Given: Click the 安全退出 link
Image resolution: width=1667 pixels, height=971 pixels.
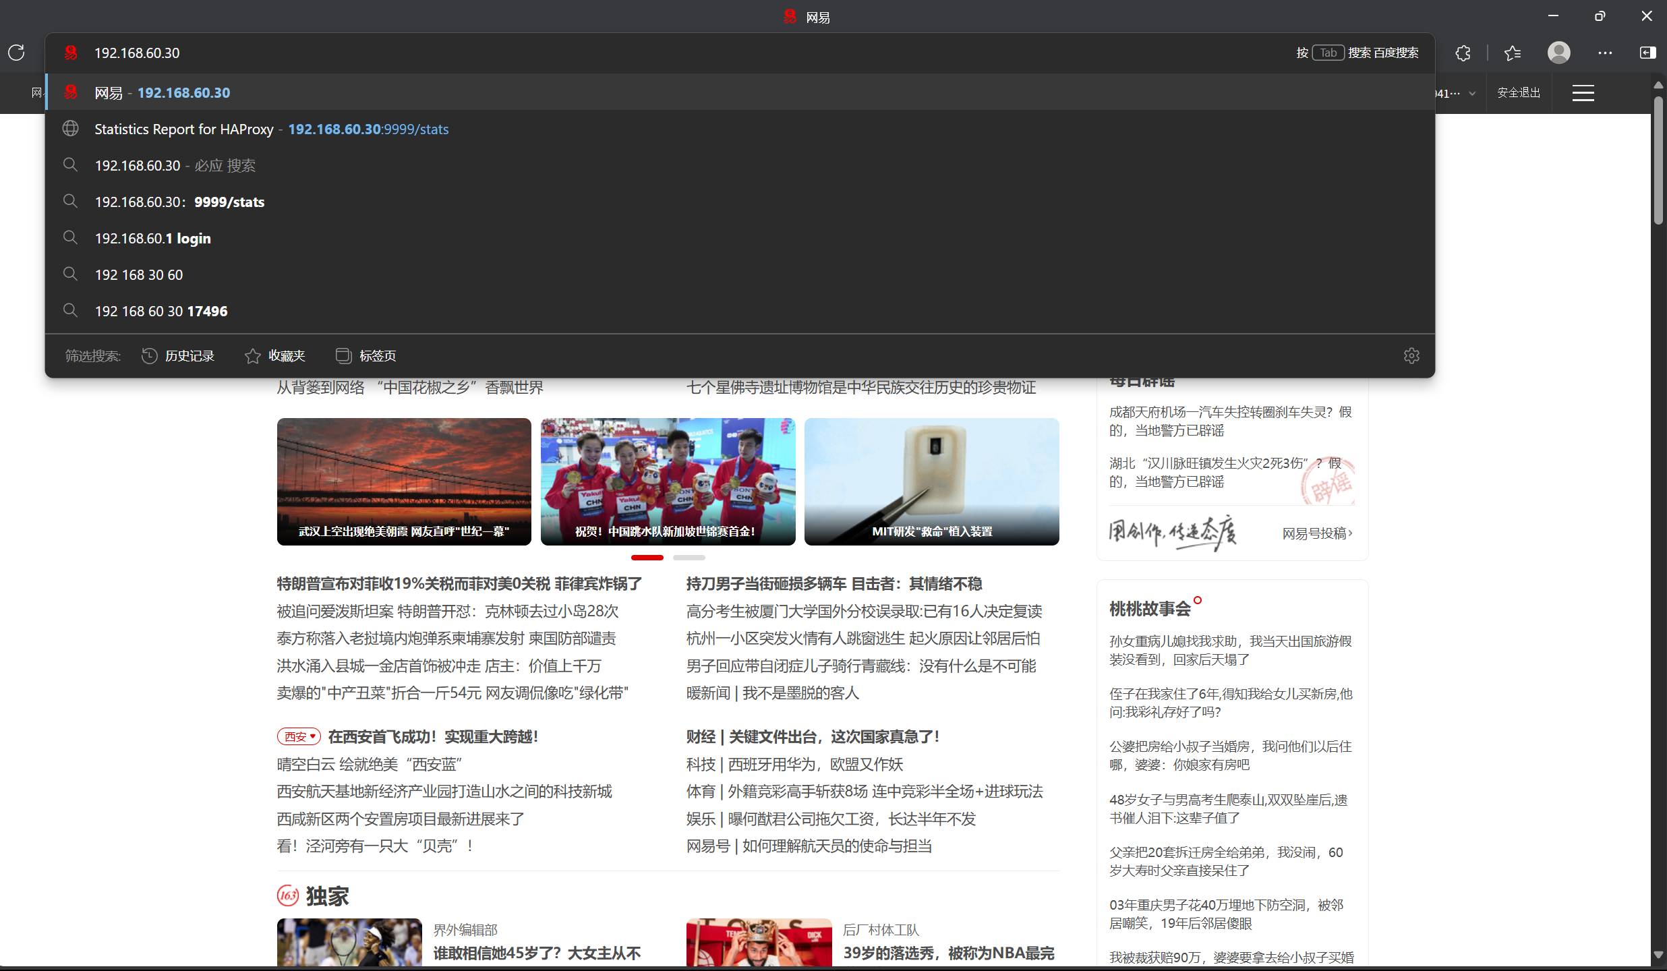Looking at the screenshot, I should coord(1519,92).
